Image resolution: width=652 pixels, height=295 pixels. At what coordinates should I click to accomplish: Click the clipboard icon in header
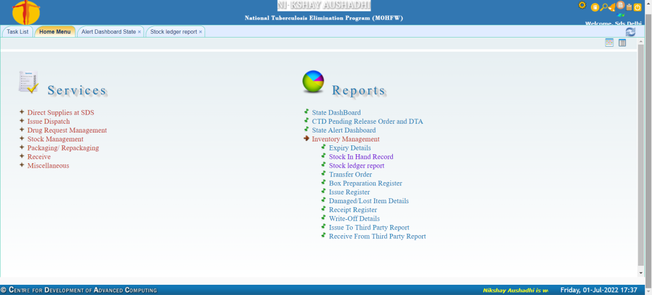click(x=629, y=7)
